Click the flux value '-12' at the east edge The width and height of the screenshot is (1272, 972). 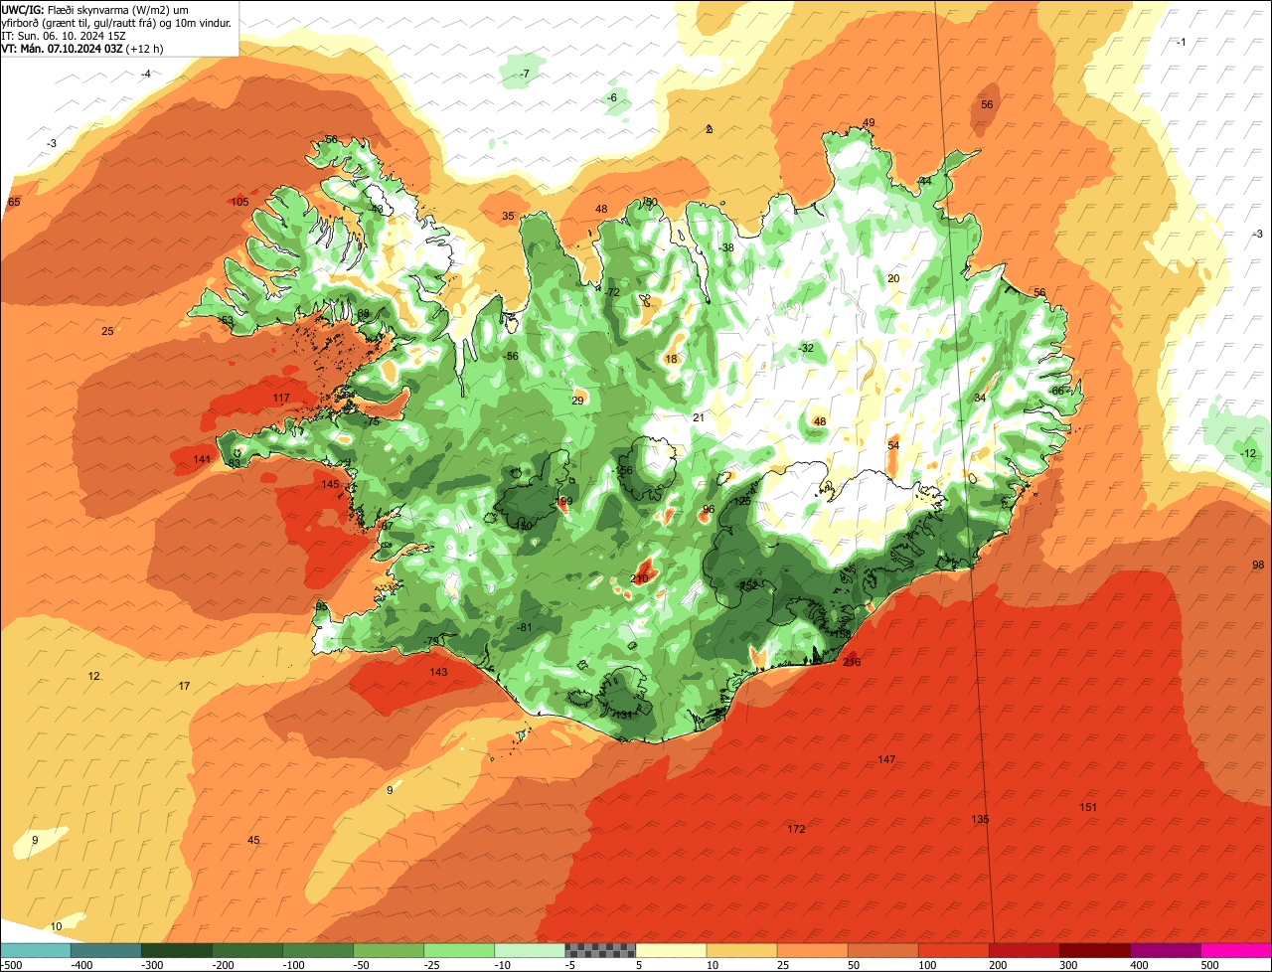click(1248, 454)
